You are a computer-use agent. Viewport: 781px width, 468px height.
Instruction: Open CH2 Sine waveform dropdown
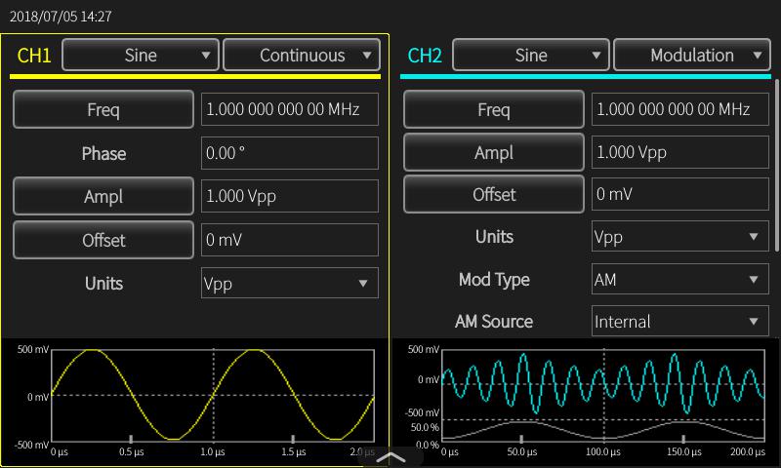click(x=531, y=55)
